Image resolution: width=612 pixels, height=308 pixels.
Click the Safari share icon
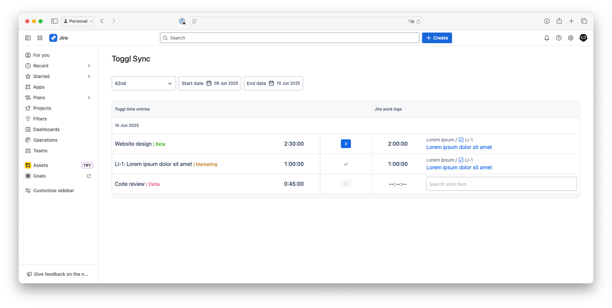point(559,21)
